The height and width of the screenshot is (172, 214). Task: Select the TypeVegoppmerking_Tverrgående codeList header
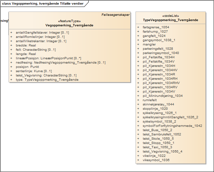point(170,20)
